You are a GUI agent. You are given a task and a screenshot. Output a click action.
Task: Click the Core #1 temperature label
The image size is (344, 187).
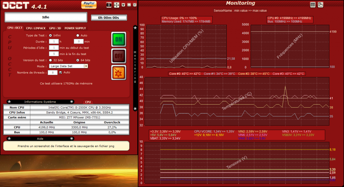click(219, 74)
